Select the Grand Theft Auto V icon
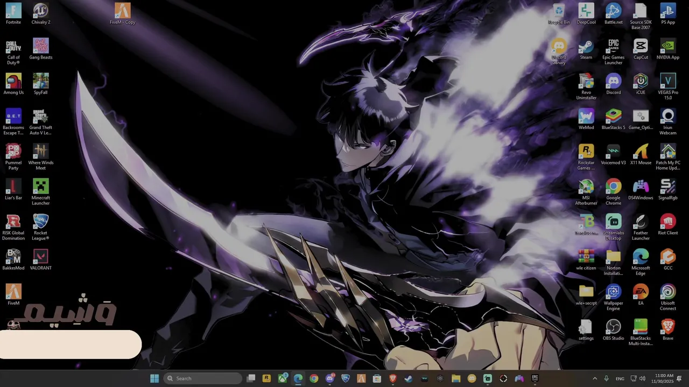This screenshot has height=387, width=689. click(41, 122)
